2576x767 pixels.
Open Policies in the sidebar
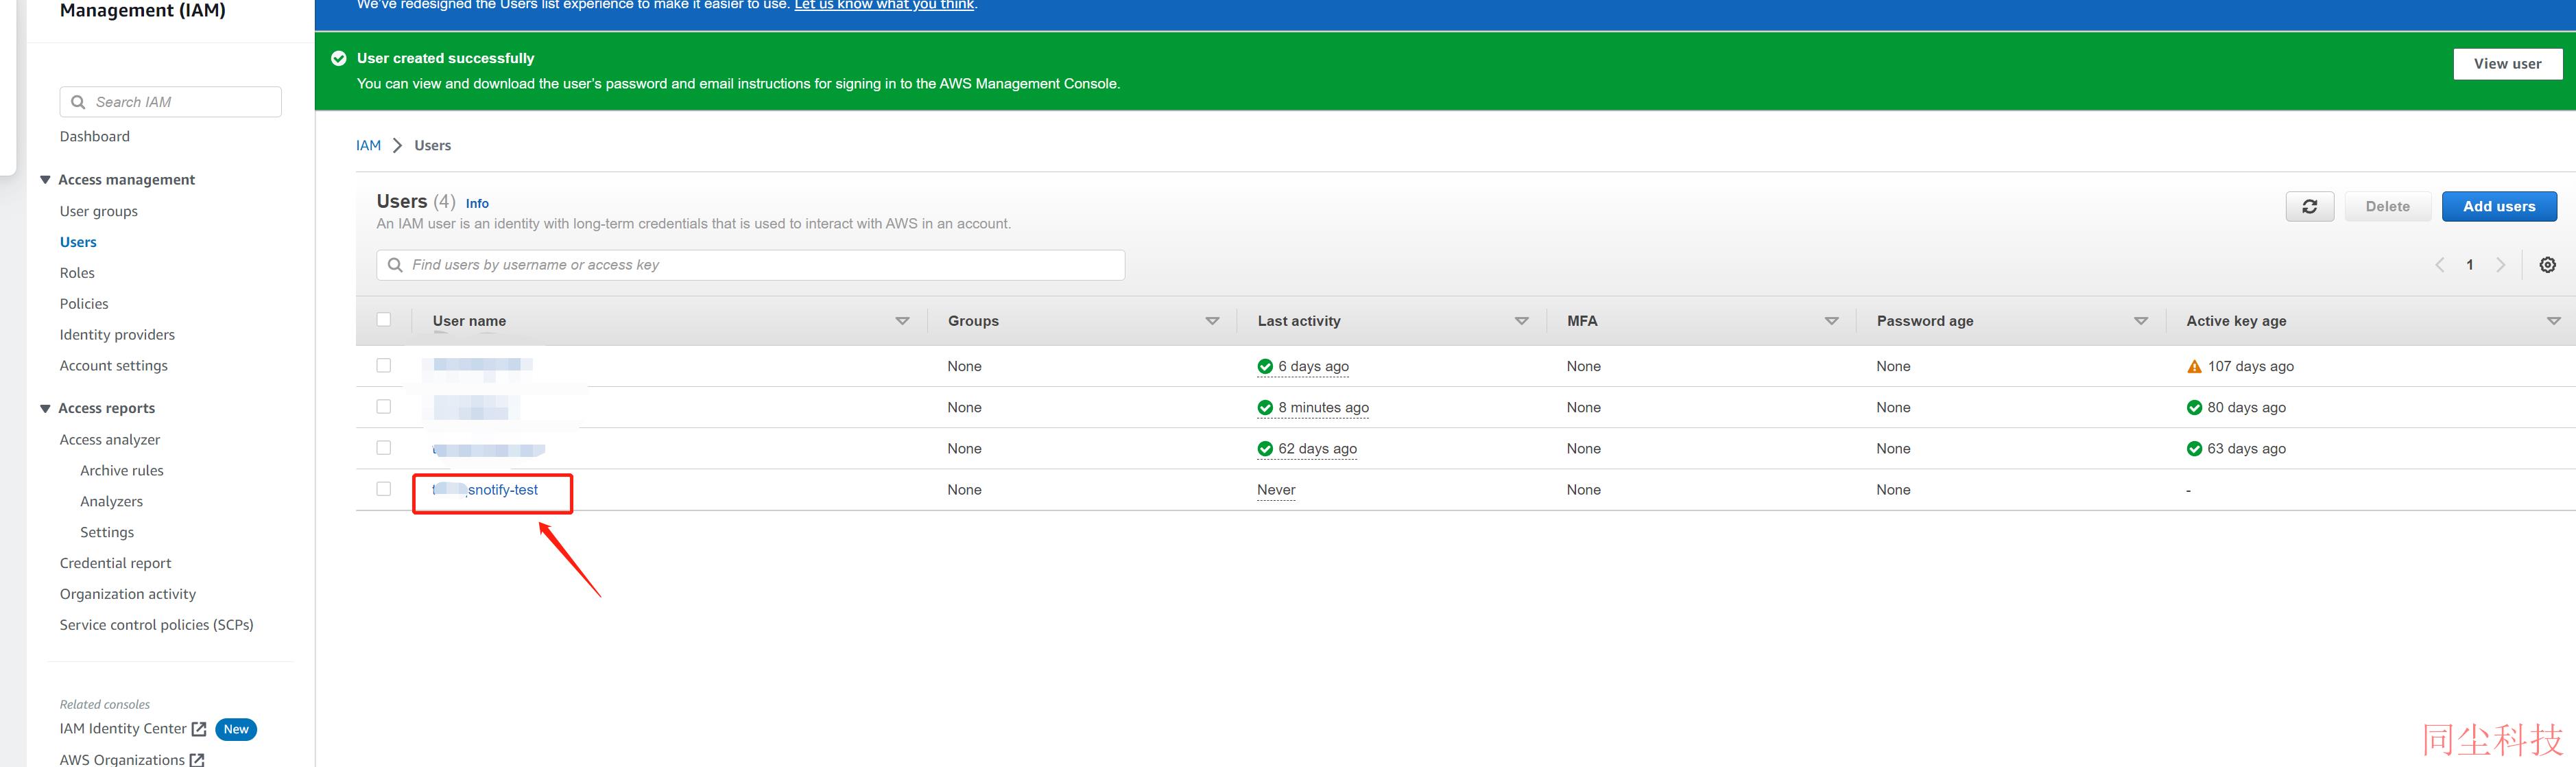(84, 304)
